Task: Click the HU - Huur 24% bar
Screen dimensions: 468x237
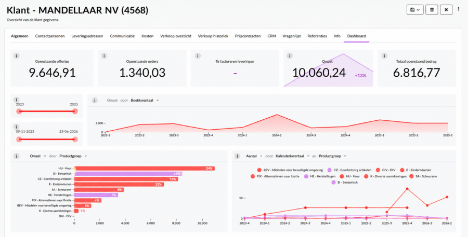Action: 145,169
